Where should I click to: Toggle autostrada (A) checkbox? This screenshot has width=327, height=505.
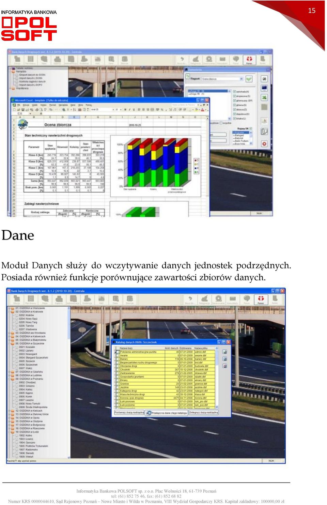click(x=234, y=92)
